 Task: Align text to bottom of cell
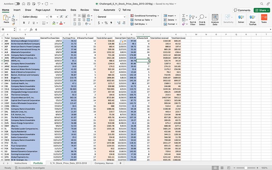tap(84, 16)
